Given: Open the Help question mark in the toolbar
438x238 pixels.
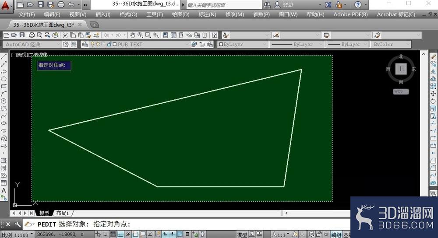Looking at the screenshot, I should pyautogui.click(x=215, y=35).
